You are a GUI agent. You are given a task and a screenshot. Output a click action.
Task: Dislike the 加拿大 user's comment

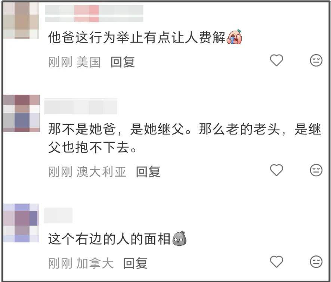(316, 262)
